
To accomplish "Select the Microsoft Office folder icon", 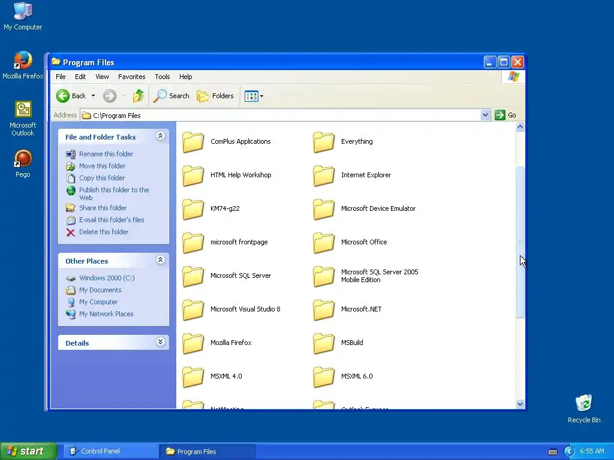I will point(324,242).
